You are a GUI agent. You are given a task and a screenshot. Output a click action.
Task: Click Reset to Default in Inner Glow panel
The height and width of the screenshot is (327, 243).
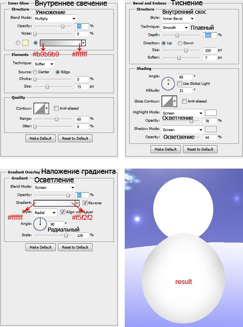[x=75, y=138]
